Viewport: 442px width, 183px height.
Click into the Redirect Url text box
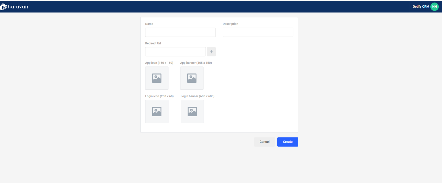(175, 52)
